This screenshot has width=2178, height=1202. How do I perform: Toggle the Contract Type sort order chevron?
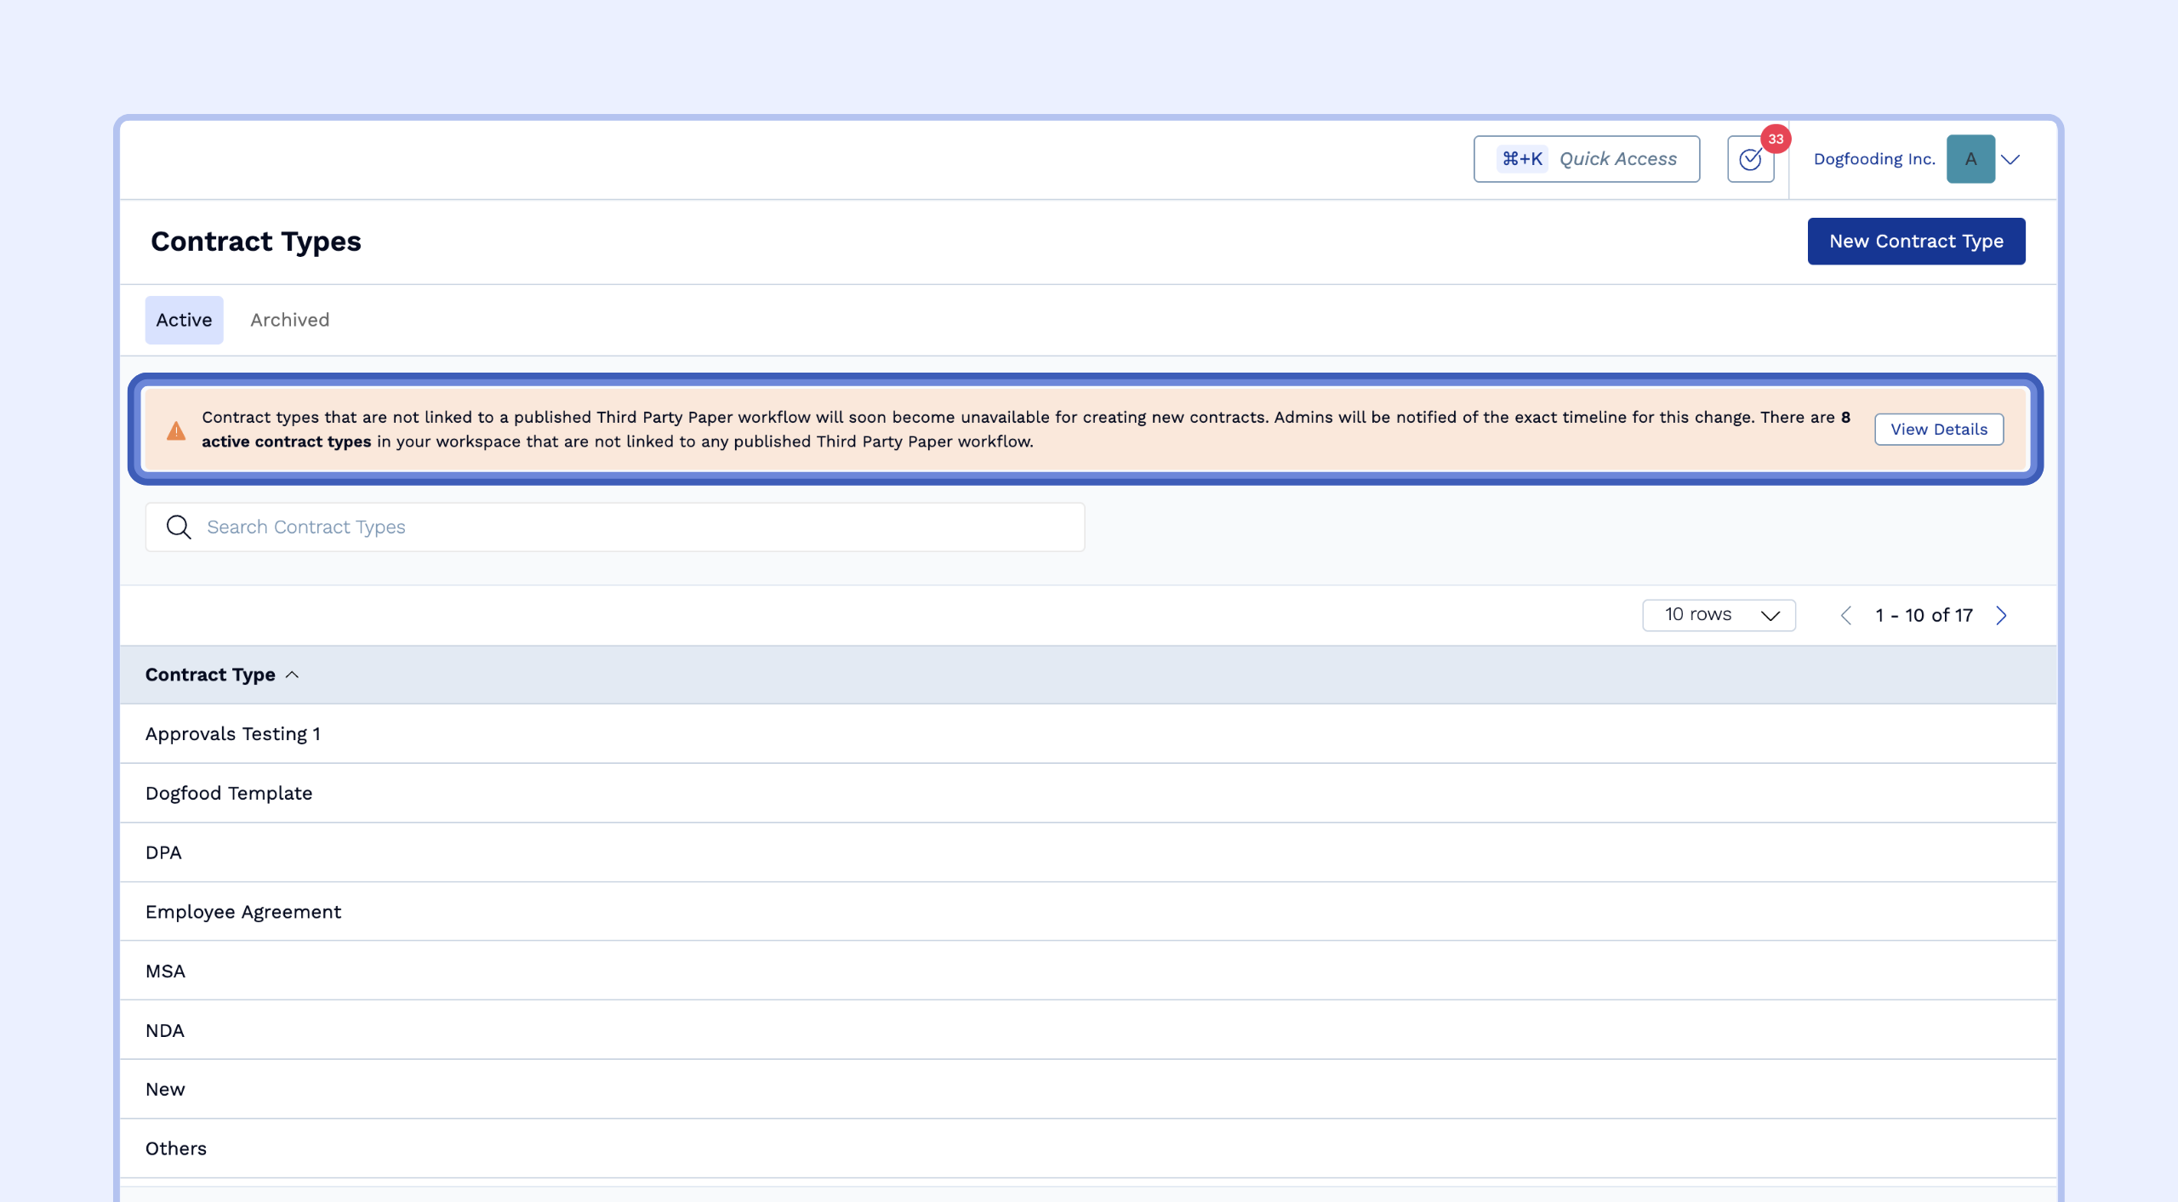293,674
